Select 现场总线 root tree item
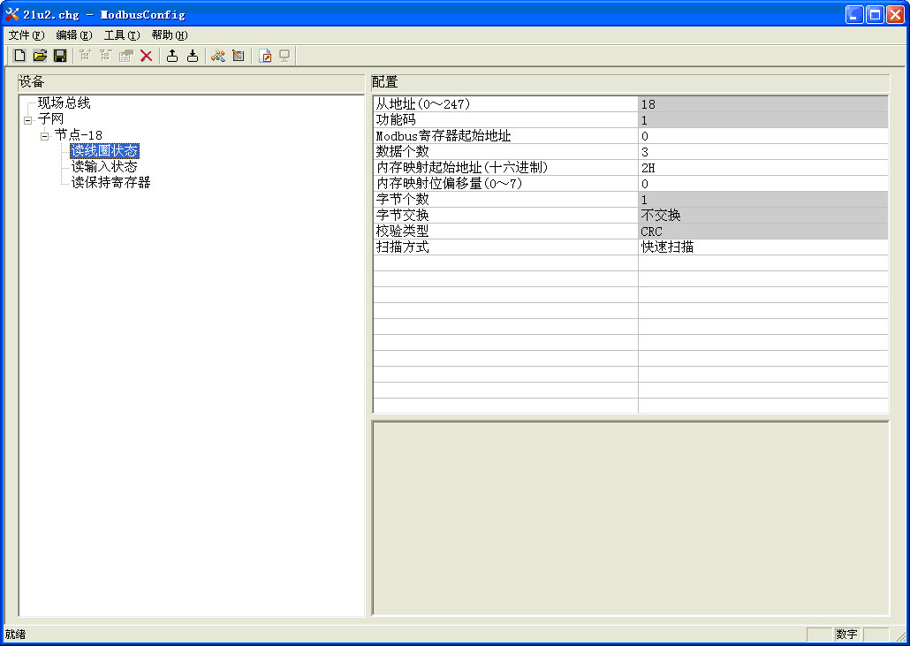 click(x=64, y=103)
